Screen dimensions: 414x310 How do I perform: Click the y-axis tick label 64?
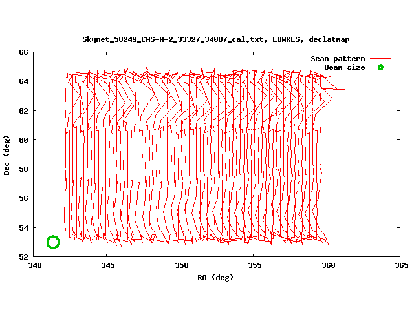23,81
